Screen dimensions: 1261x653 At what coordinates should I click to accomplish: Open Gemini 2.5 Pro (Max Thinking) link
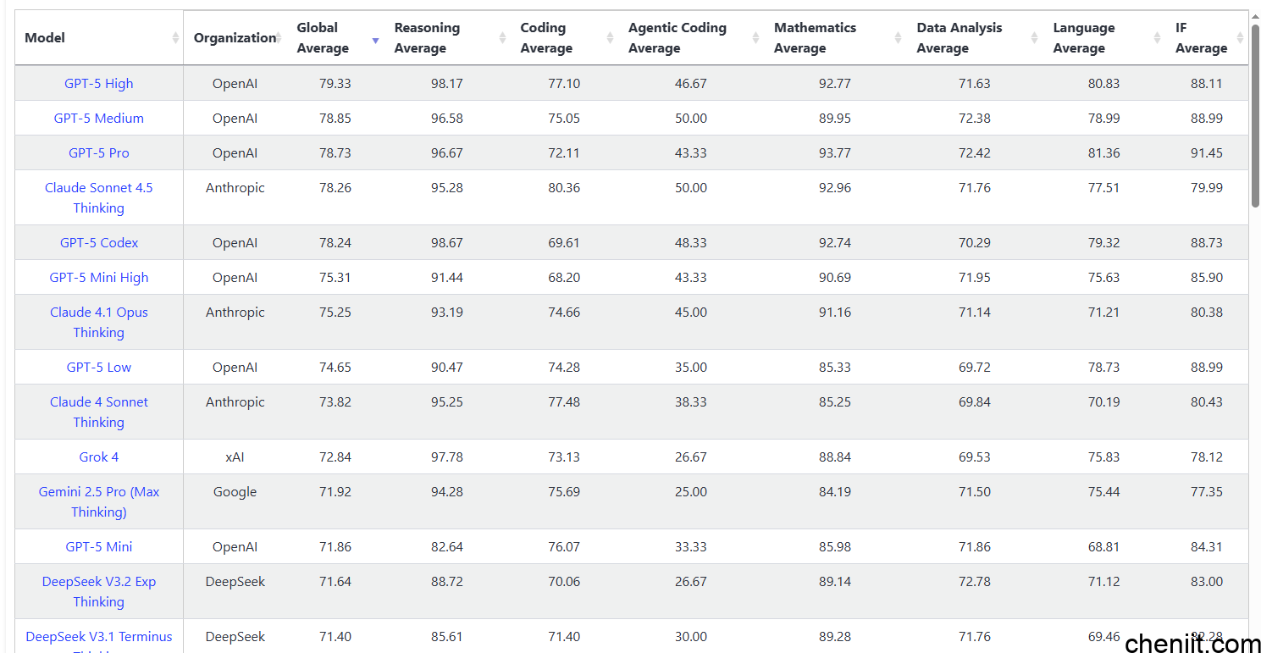click(99, 501)
